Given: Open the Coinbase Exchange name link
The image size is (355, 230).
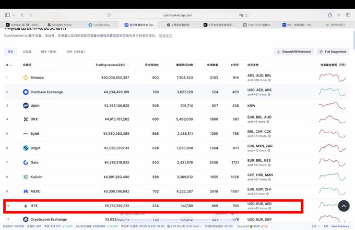Looking at the screenshot, I should (x=46, y=92).
